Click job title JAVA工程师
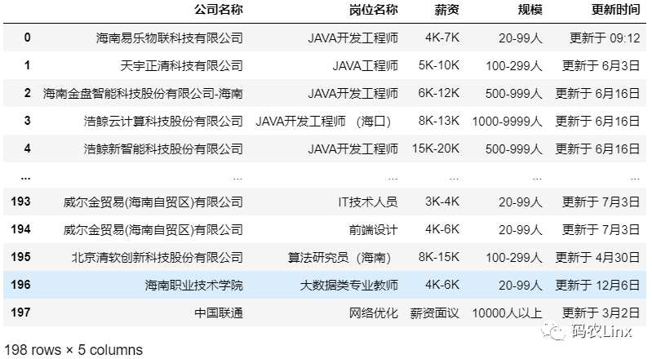 click(365, 66)
